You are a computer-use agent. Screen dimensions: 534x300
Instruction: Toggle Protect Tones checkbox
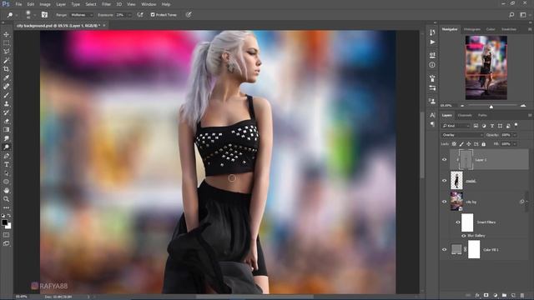(153, 15)
